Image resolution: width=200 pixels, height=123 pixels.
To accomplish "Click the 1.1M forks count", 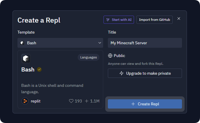I will (95, 101).
